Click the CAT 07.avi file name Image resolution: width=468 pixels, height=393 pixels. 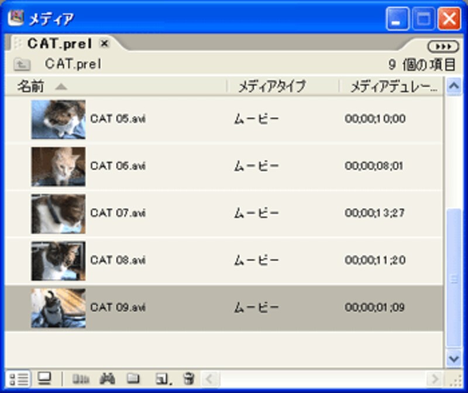tap(118, 213)
